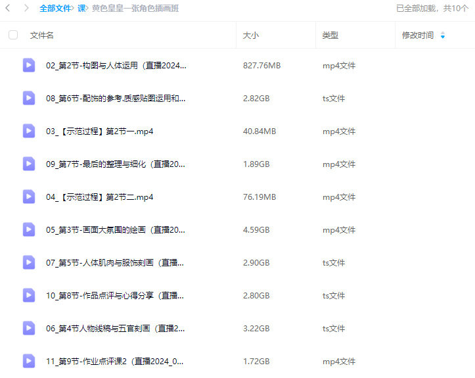The height and width of the screenshot is (378, 475).
Task: Click the video icon beside 03_【示范过程】第2节一.mp4
Action: pos(29,131)
